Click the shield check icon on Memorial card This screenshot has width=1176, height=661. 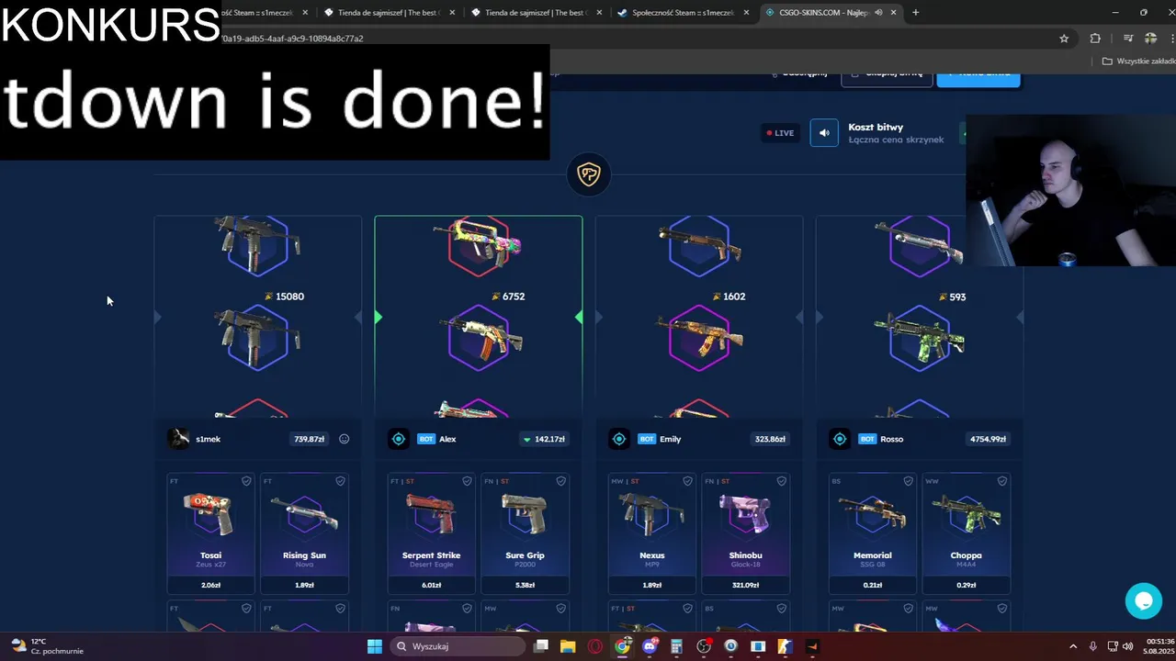click(x=908, y=481)
